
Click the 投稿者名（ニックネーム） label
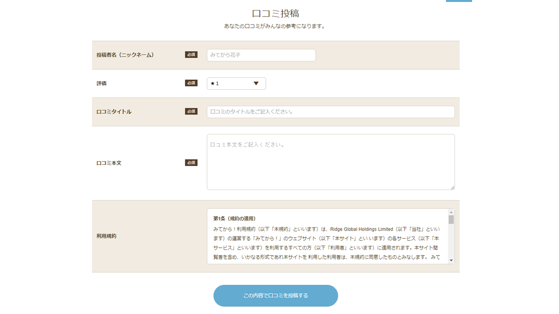pos(125,55)
